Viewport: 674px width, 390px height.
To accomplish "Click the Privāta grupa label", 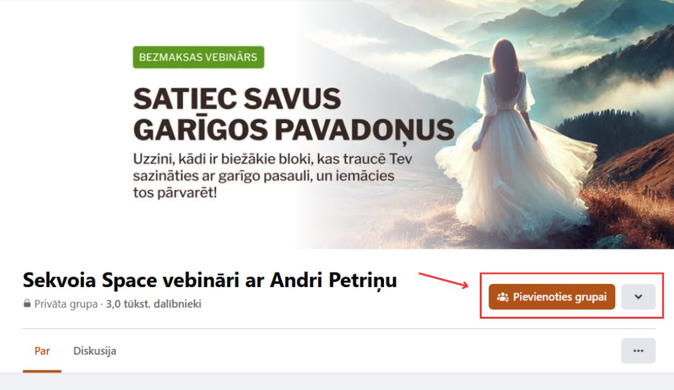I will 66,304.
